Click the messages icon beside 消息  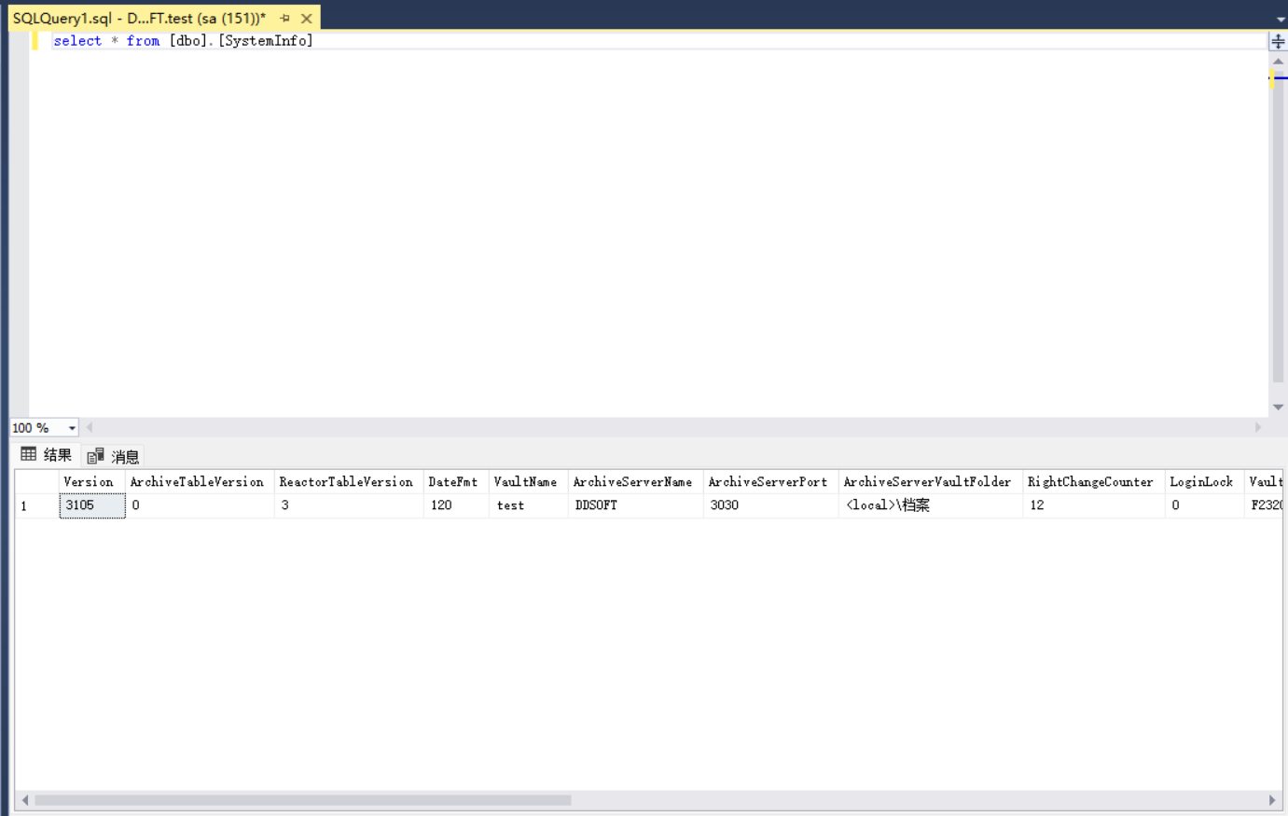(95, 456)
